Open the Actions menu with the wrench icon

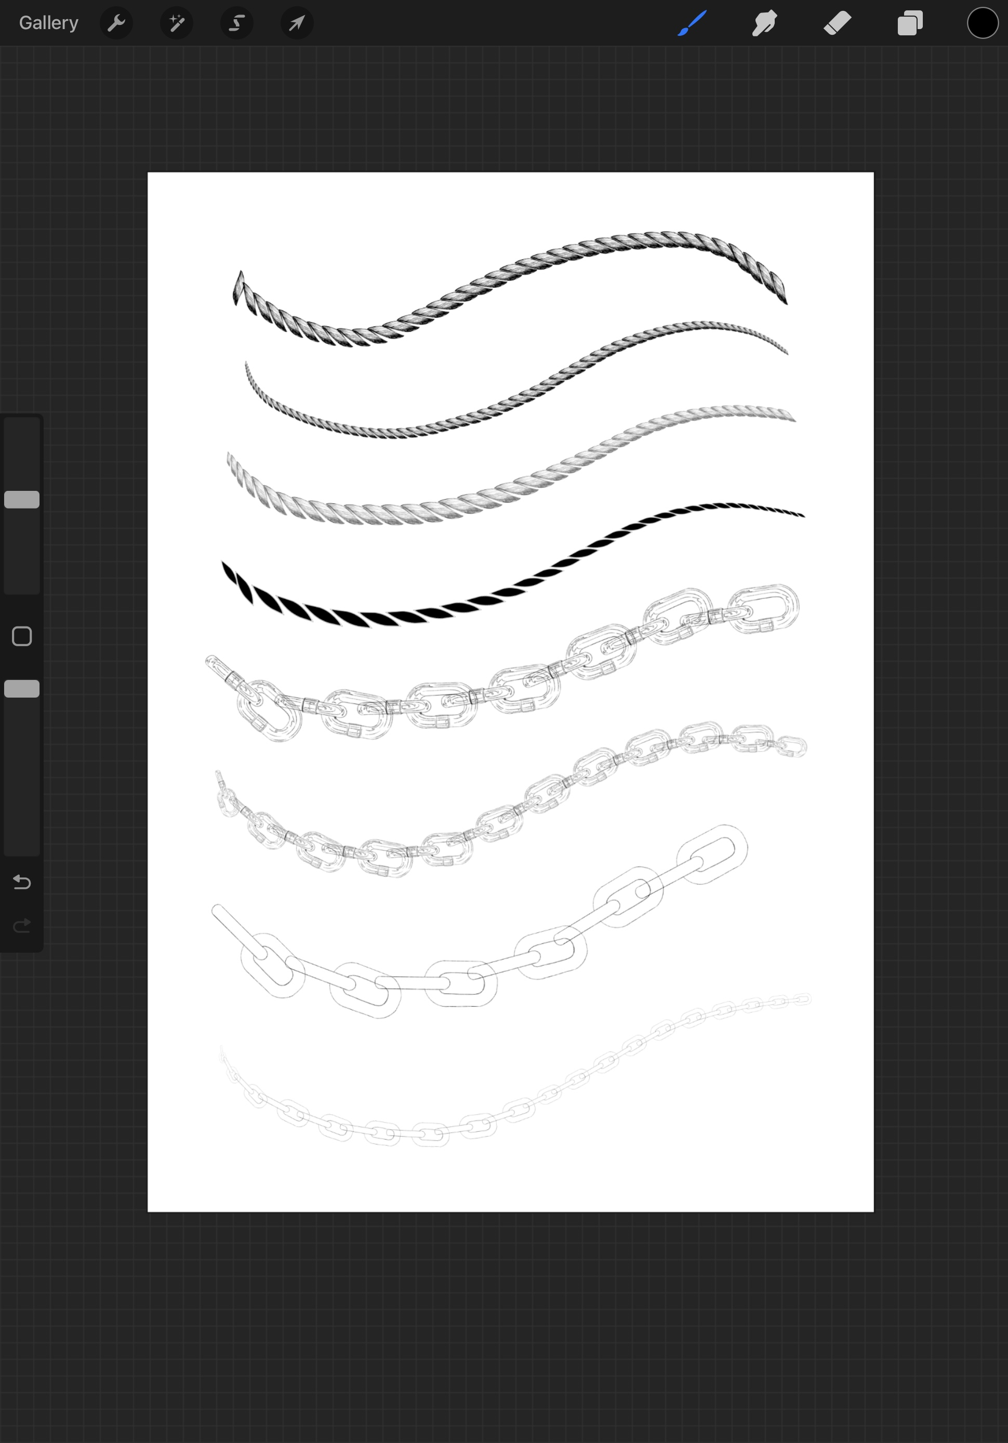coord(116,23)
